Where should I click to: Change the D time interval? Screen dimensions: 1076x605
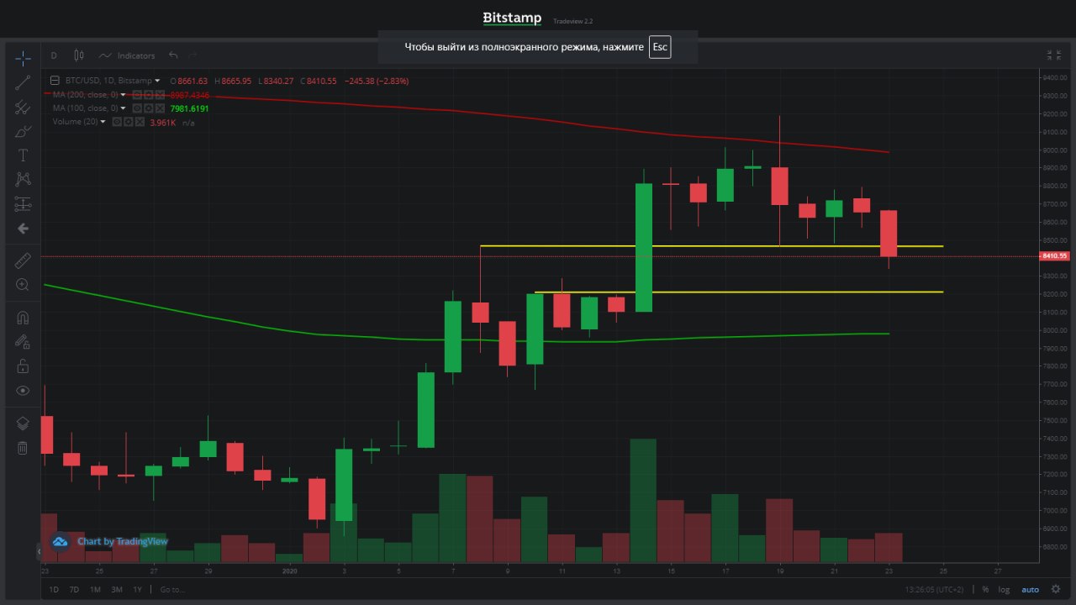click(x=54, y=55)
